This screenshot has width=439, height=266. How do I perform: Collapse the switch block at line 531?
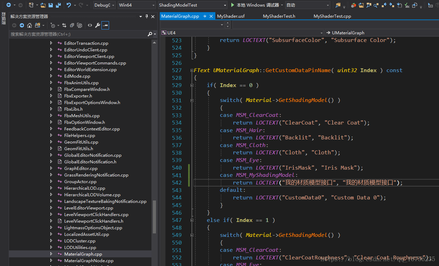click(191, 100)
